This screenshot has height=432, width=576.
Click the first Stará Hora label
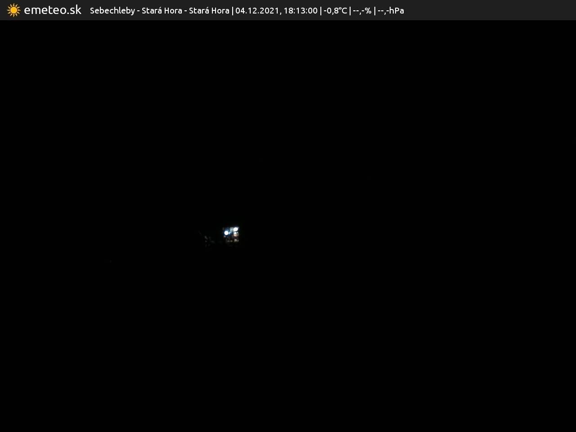point(162,10)
